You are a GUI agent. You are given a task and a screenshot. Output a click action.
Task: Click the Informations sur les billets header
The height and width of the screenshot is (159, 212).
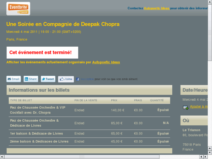click(89, 90)
